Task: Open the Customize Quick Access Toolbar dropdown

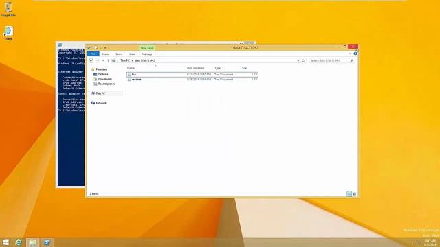Action: click(x=105, y=48)
